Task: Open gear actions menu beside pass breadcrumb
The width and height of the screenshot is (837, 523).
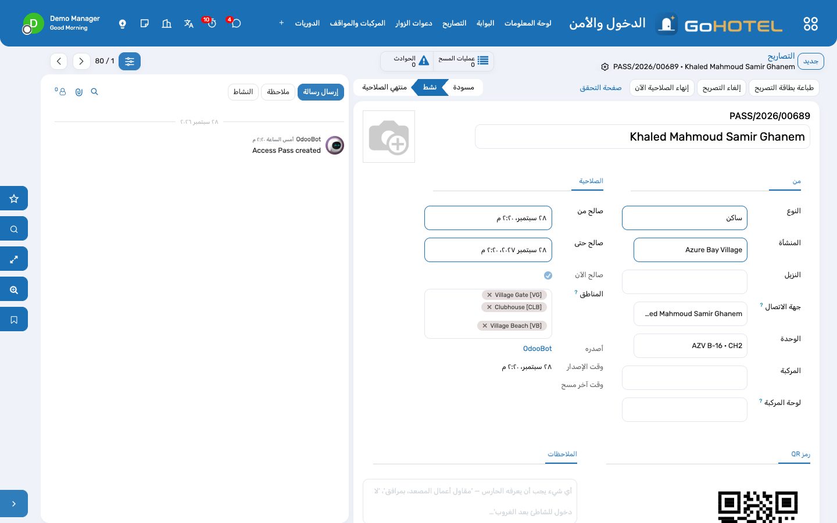Action: coord(604,67)
